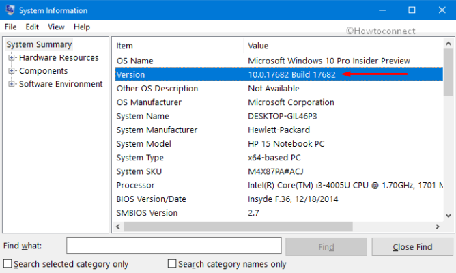Select Software Environment tree item
The height and width of the screenshot is (273, 456).
coord(61,84)
